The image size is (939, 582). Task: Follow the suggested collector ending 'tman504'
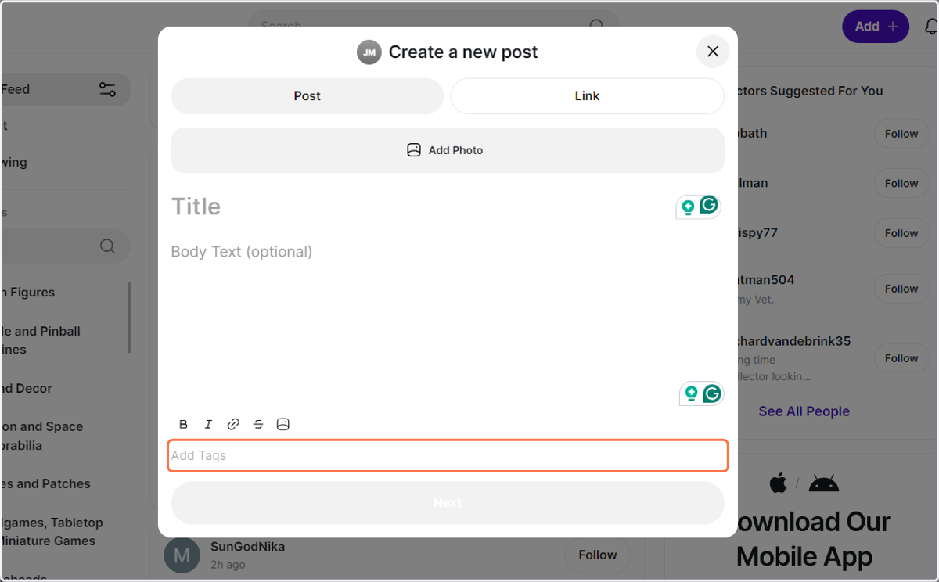pyautogui.click(x=901, y=289)
